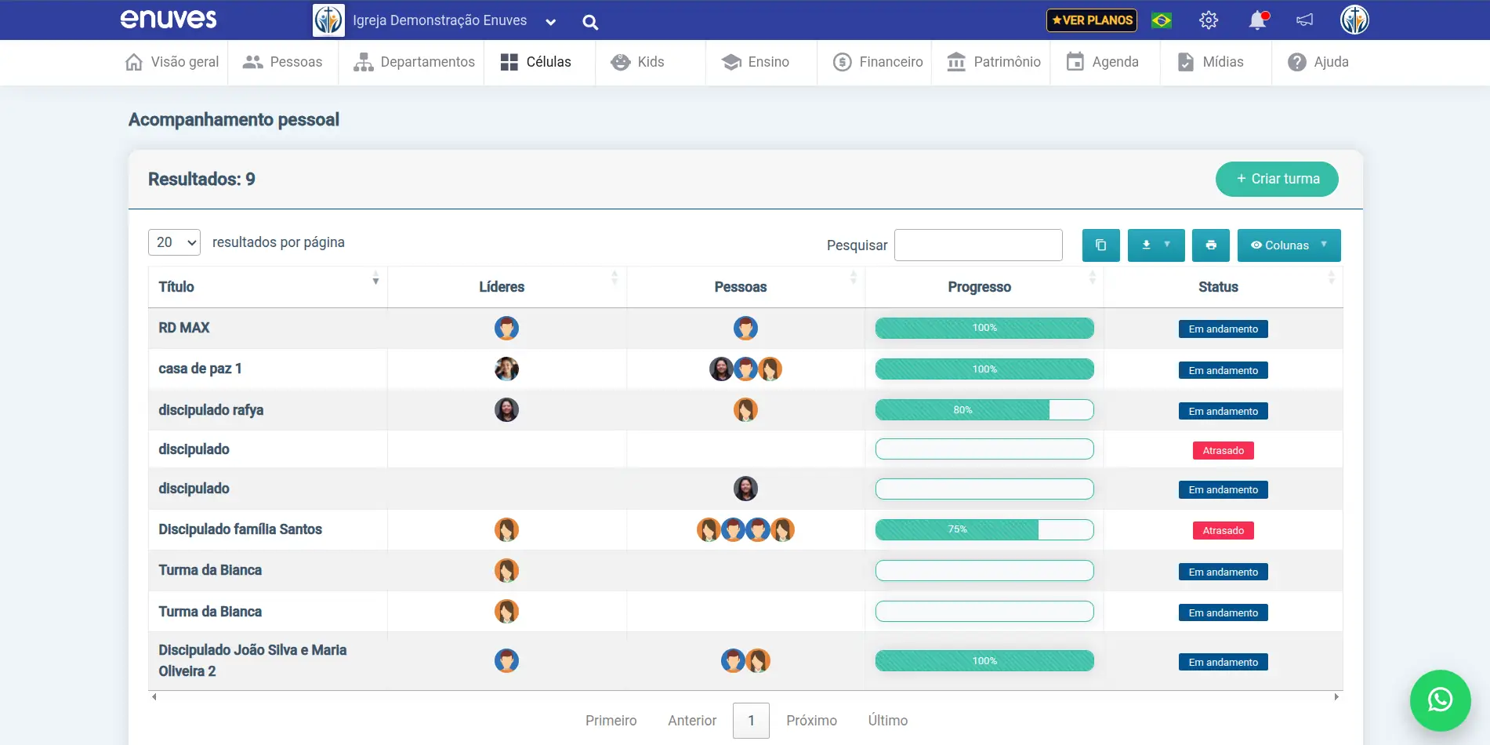1490x745 pixels.
Task: Open the Agenda menu
Action: pyautogui.click(x=1102, y=62)
